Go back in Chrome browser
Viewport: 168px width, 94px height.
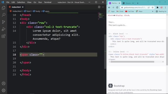pos(109,8)
